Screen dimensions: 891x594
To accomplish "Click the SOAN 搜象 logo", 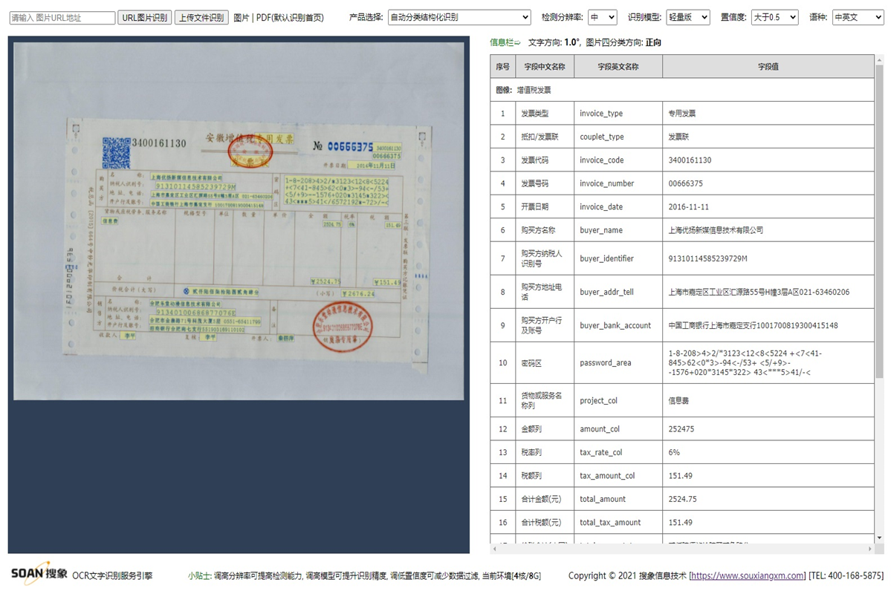I will pos(39,574).
